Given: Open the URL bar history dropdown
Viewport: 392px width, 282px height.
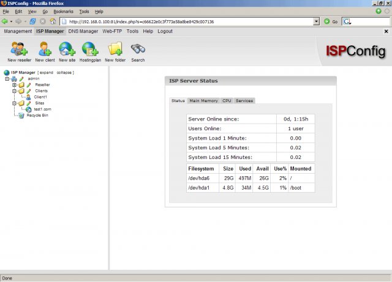Looking at the screenshot, I should pos(316,21).
